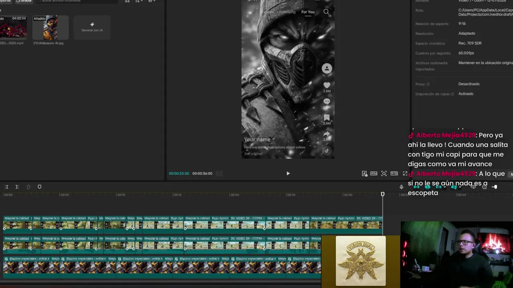Click the trim left of playhead tool
This screenshot has height=288, width=513.
click(x=7, y=187)
